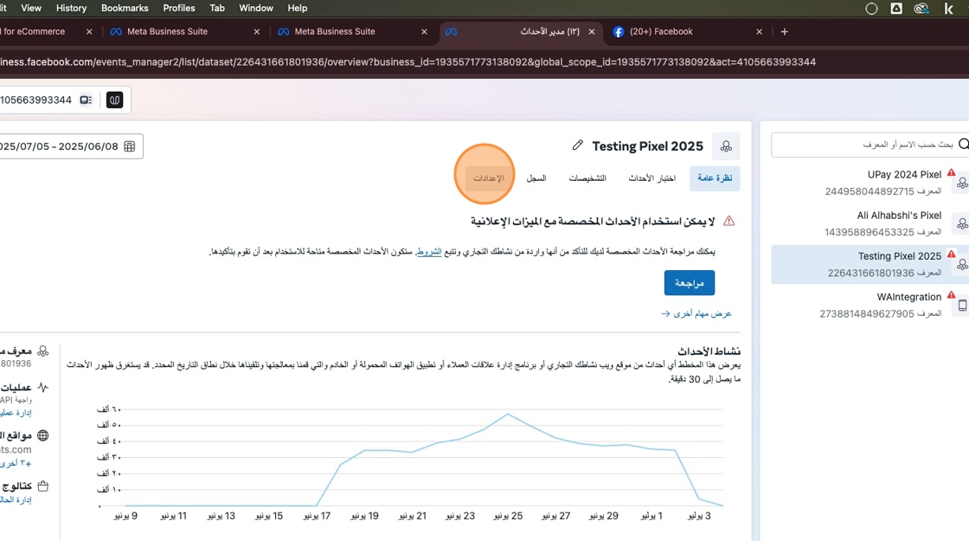Open the التشخيصات diagnostics tab
Viewport: 969px width, 541px height.
click(587, 178)
